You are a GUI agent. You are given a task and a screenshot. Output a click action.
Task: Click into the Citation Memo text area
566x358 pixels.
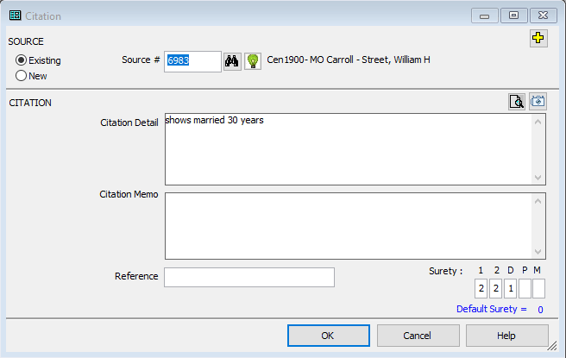pos(349,225)
